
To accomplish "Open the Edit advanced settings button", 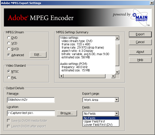I will 38,55.
